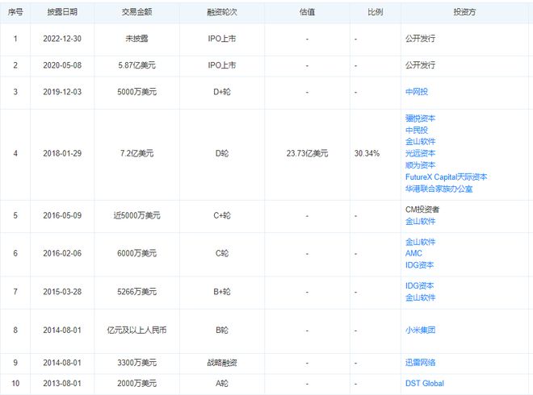Click the C+轮 round cell
Screen dimensions: 533x395
coord(222,215)
